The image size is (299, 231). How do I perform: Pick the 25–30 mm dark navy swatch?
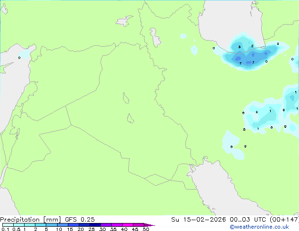[x=95, y=225]
